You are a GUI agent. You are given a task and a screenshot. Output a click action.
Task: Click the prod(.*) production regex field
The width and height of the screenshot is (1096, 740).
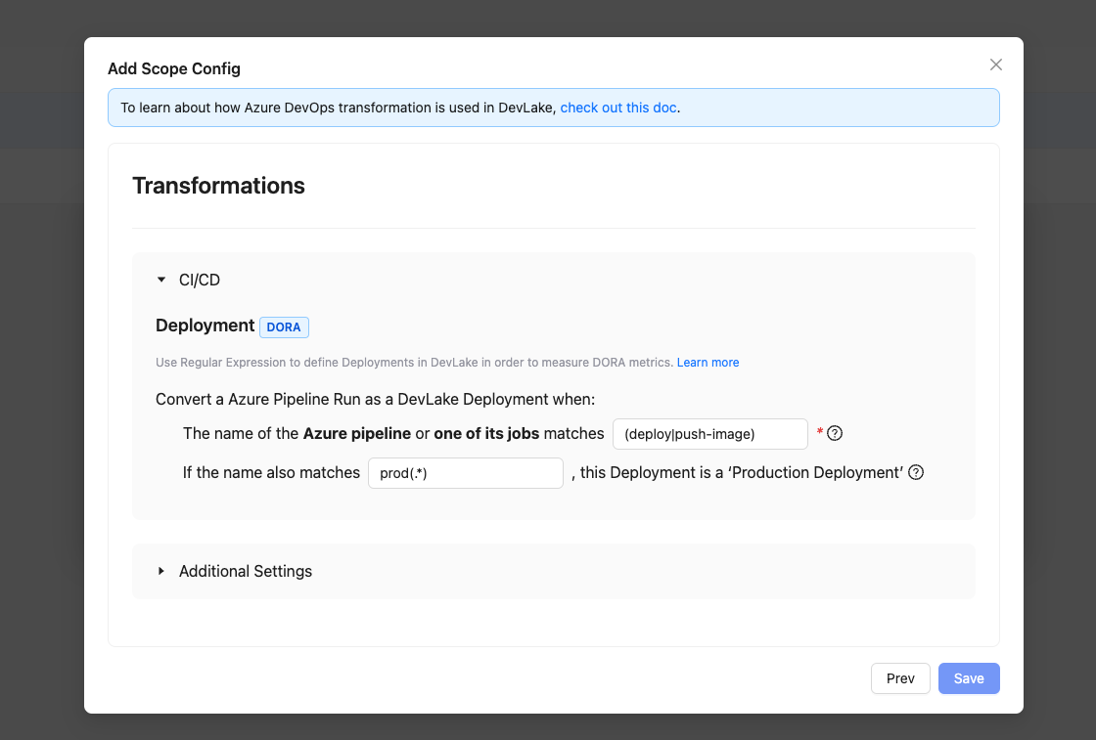click(465, 472)
